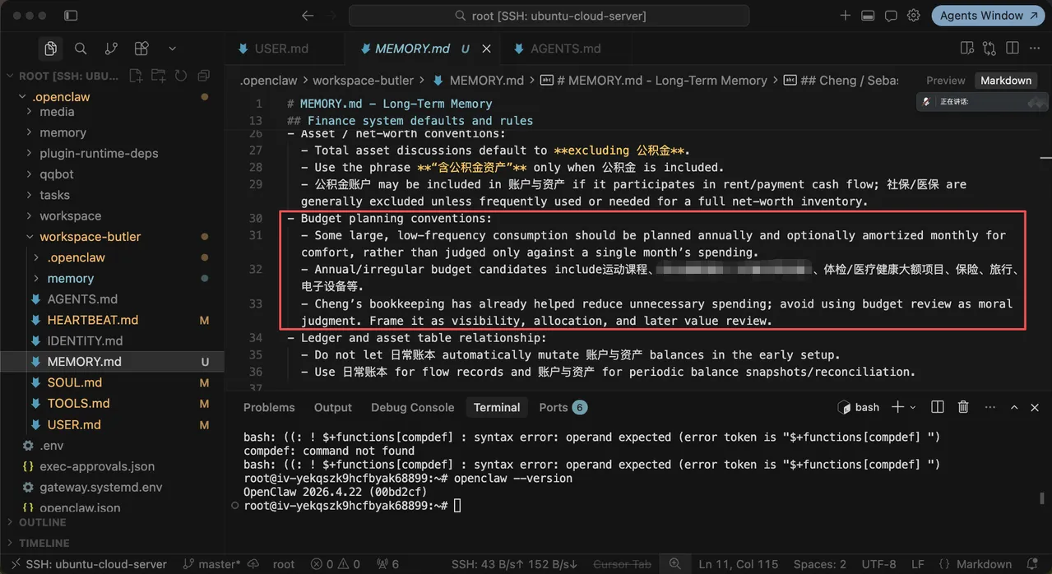1052x574 pixels.
Task: Open the Search view icon
Action: pos(81,49)
